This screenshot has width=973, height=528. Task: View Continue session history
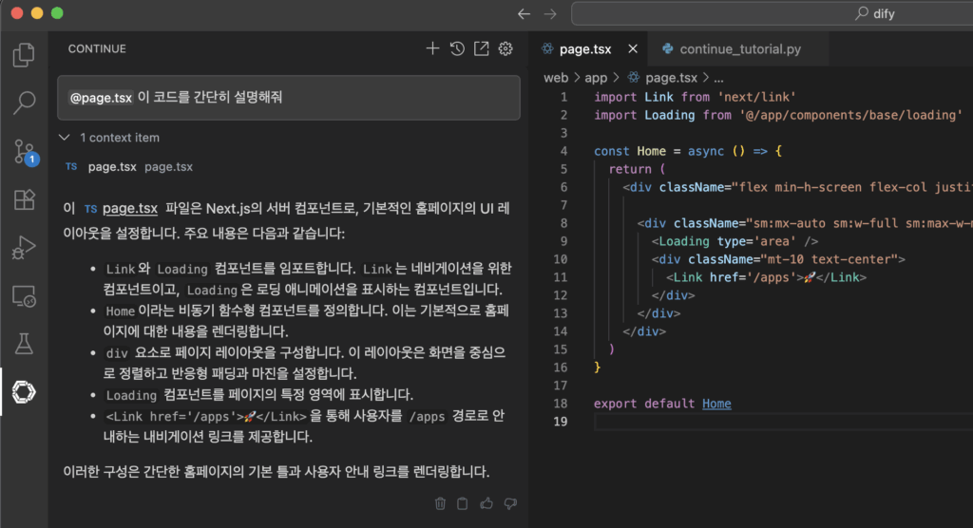[457, 48]
